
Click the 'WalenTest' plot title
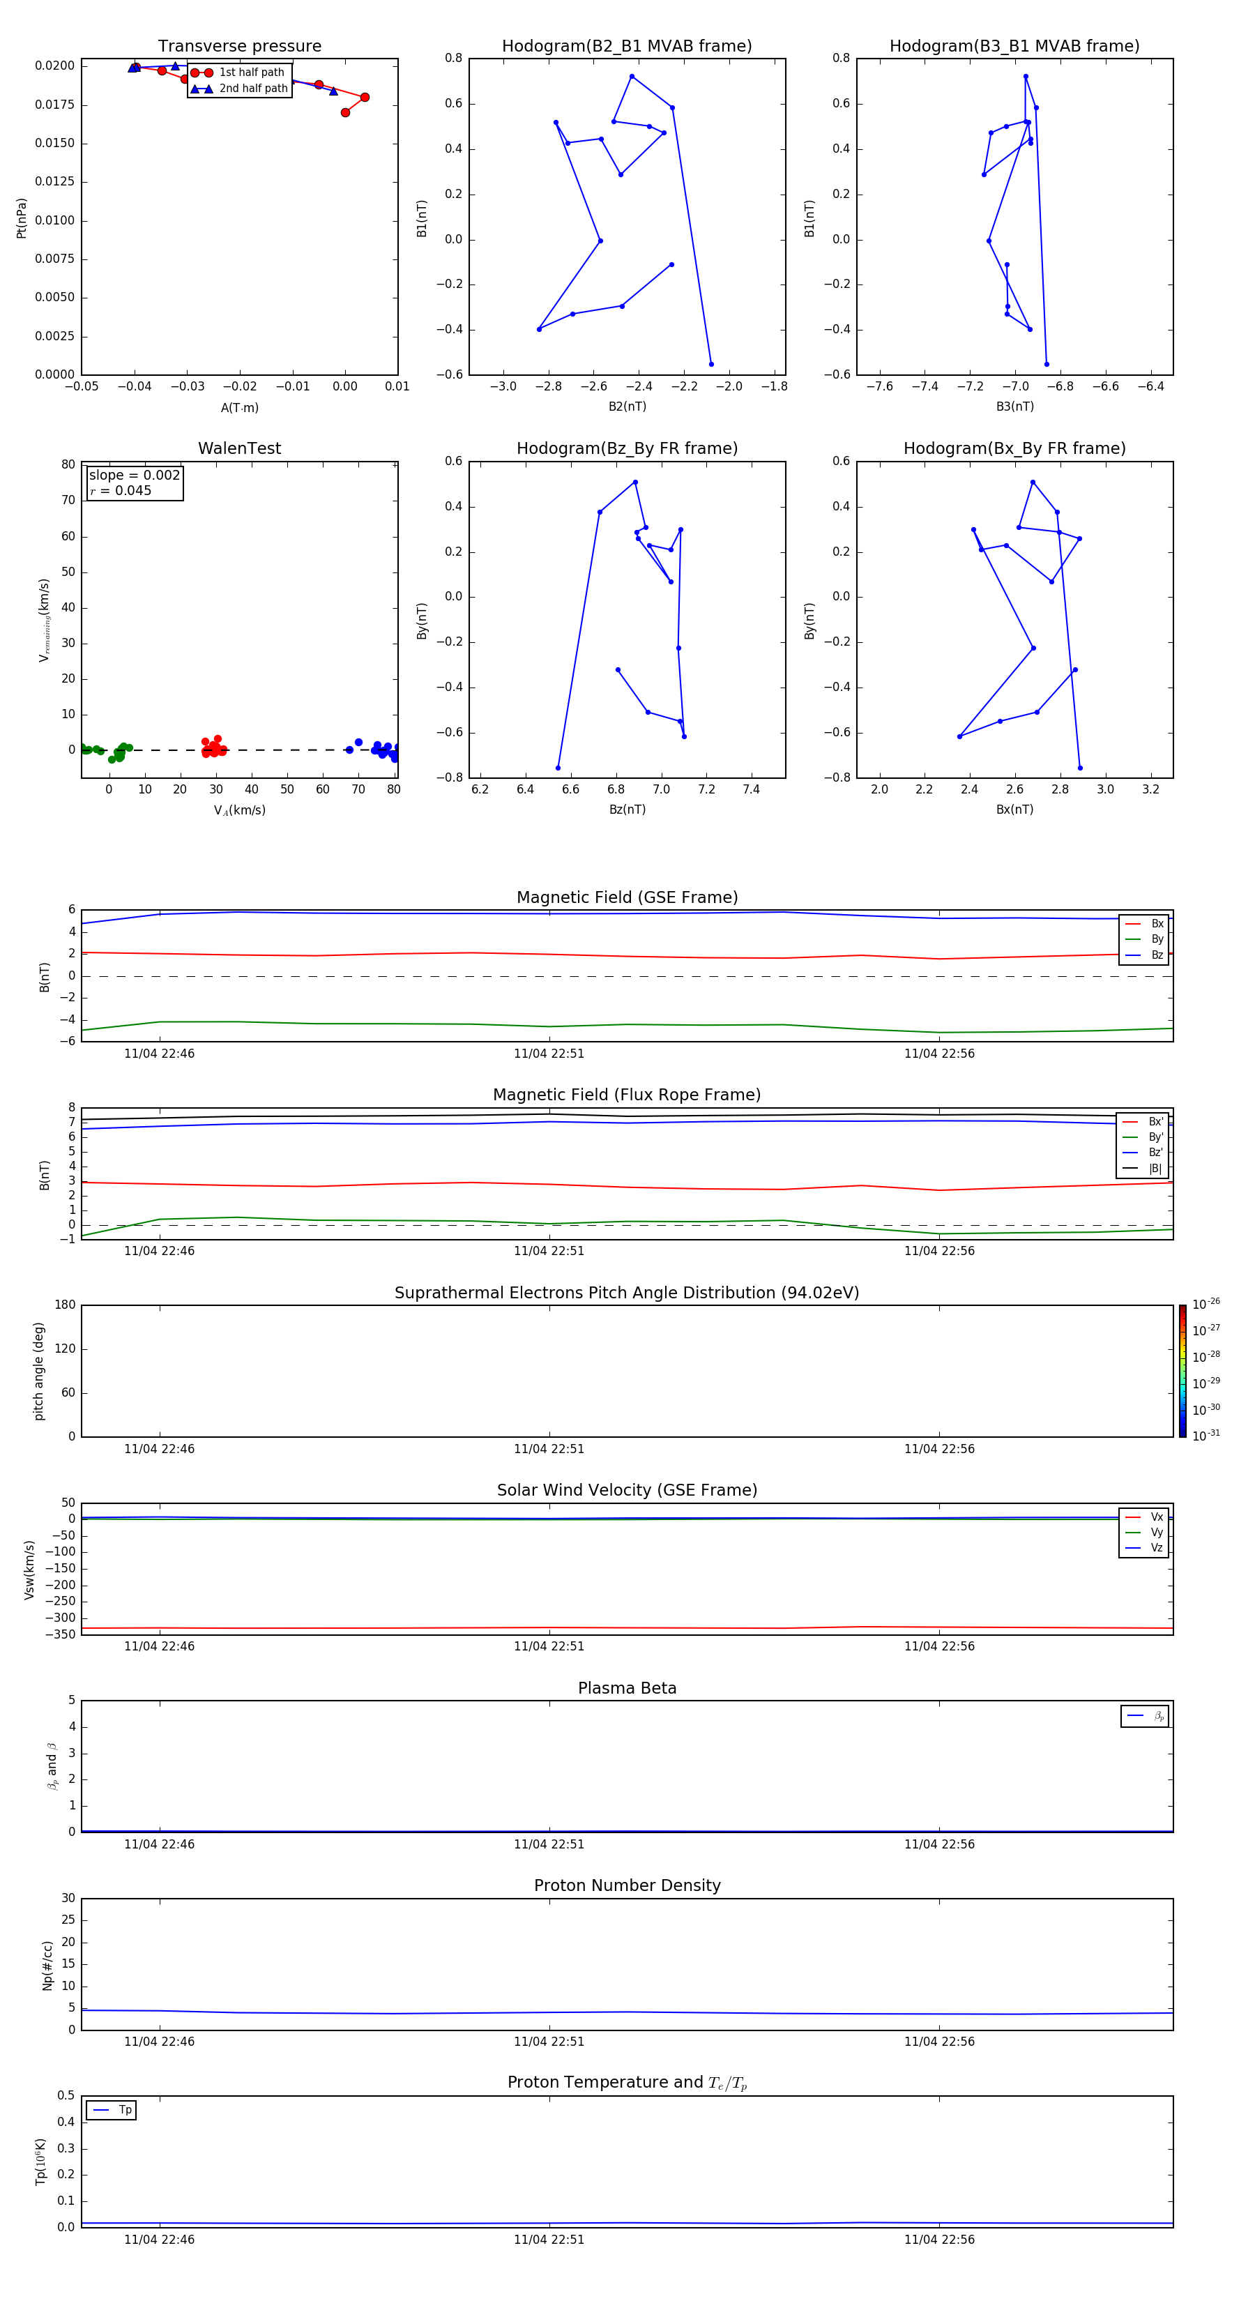point(239,448)
